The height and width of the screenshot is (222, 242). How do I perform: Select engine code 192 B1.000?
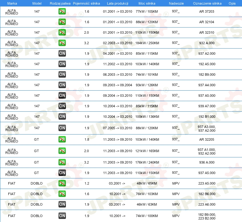[207, 116]
